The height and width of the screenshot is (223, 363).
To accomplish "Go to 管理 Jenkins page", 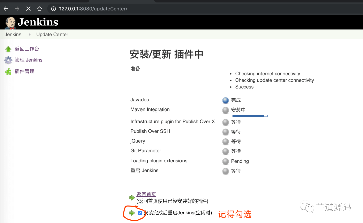I will [28, 60].
